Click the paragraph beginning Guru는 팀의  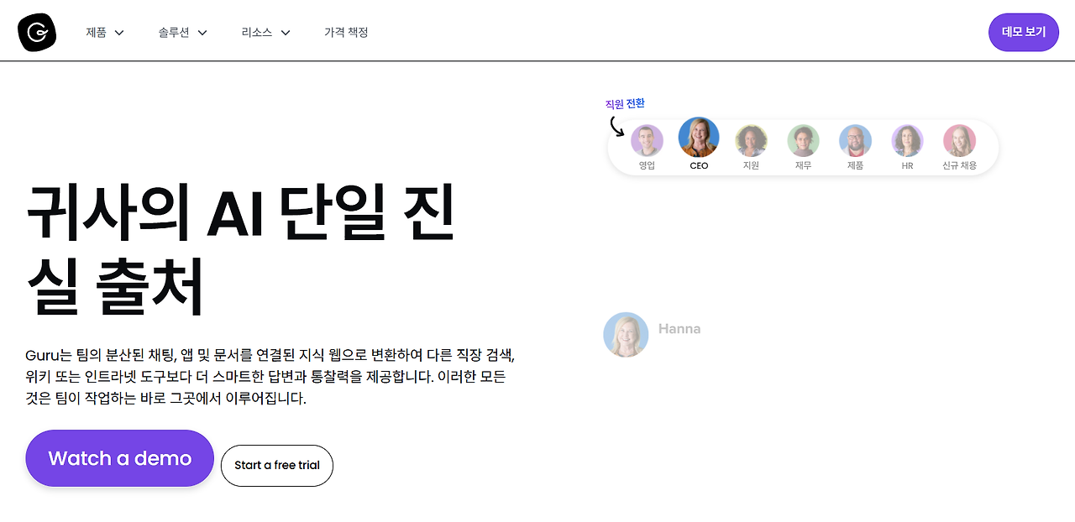[270, 376]
